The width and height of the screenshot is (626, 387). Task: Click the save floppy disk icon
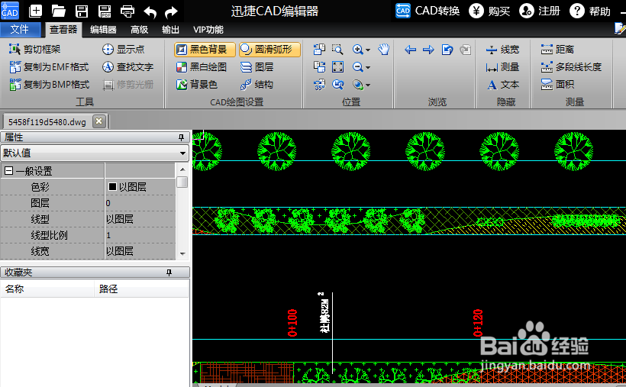pyautogui.click(x=82, y=11)
